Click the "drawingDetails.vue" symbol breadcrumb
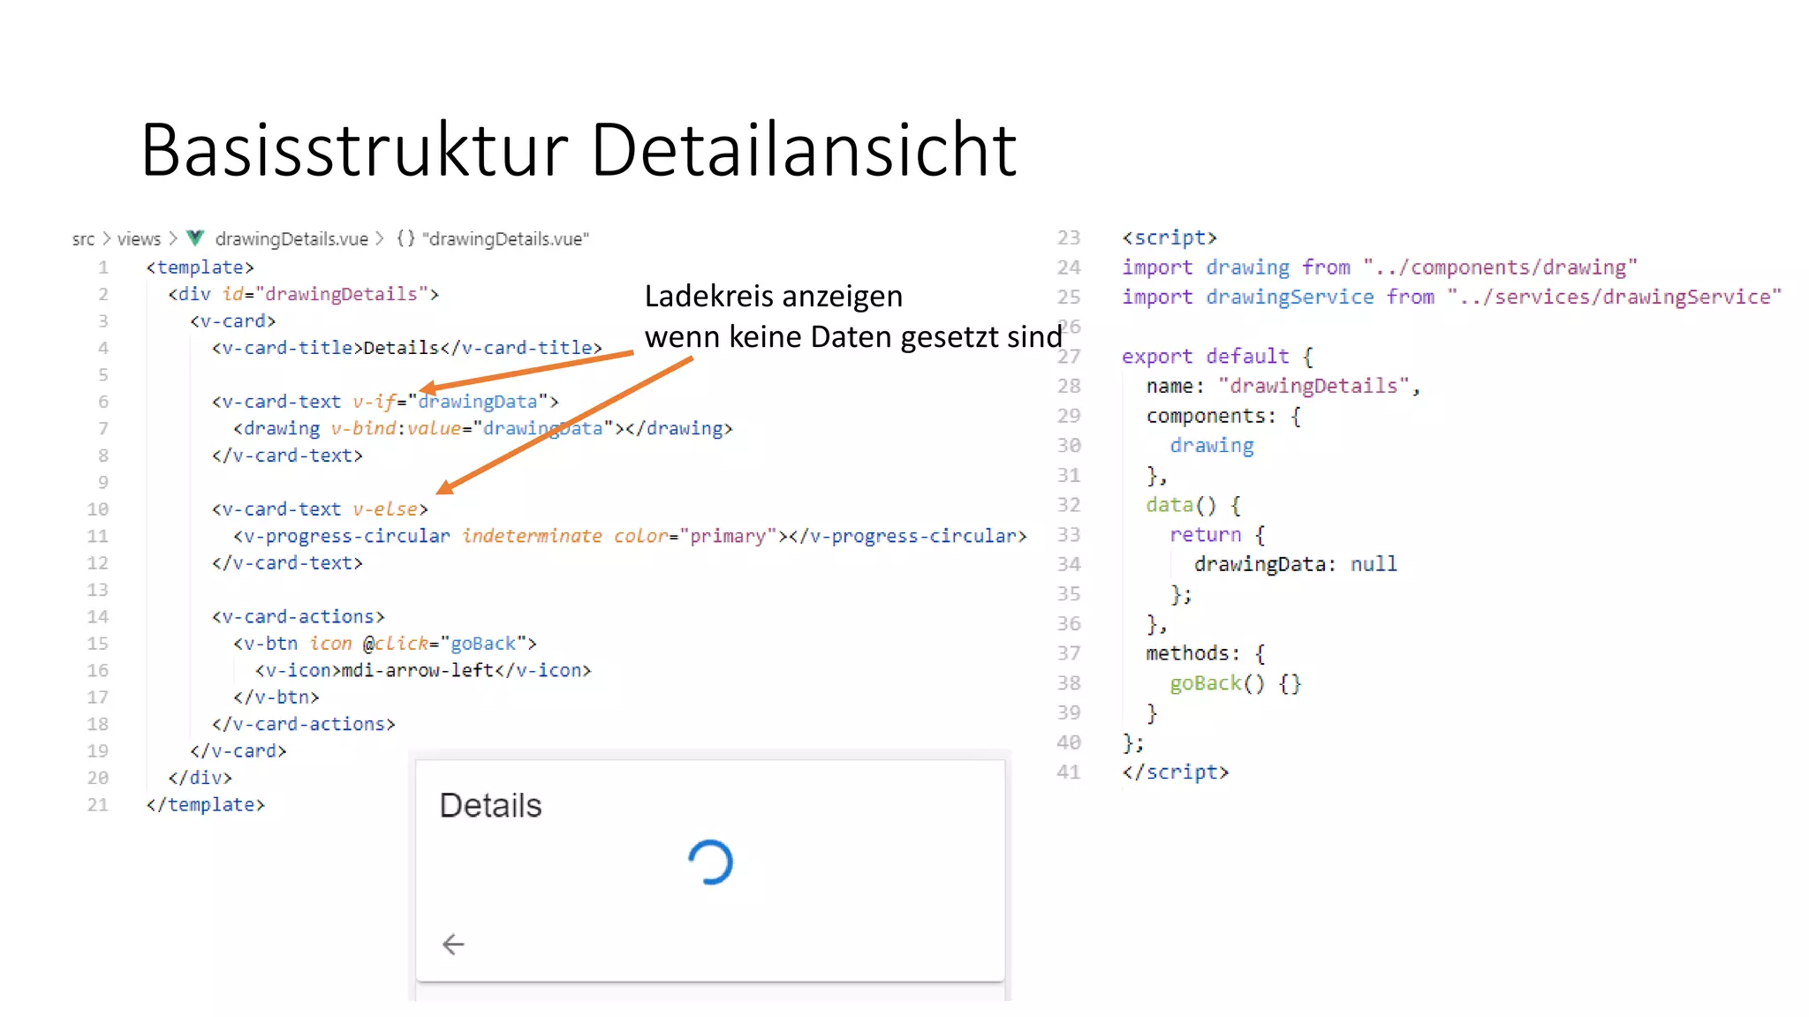1809x1017 pixels. (x=505, y=239)
